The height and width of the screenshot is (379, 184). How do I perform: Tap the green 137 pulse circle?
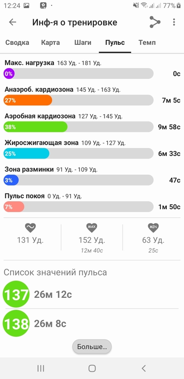pyautogui.click(x=16, y=294)
